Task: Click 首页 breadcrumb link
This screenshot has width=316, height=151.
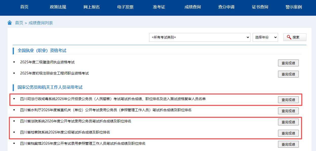Action: click(19, 23)
